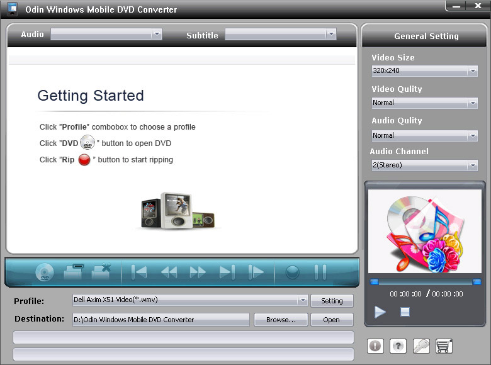Open DVD with the disc toolbar icon

pyautogui.click(x=45, y=272)
